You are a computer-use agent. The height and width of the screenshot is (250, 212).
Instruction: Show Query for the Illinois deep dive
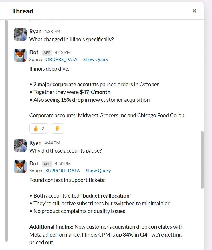(96, 60)
